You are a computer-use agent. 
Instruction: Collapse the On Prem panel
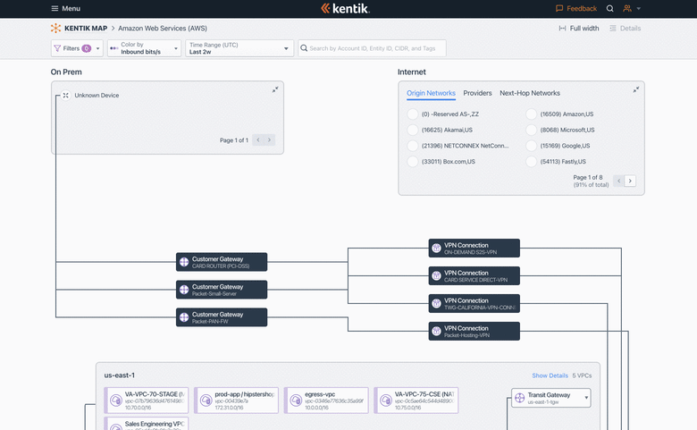pos(275,89)
